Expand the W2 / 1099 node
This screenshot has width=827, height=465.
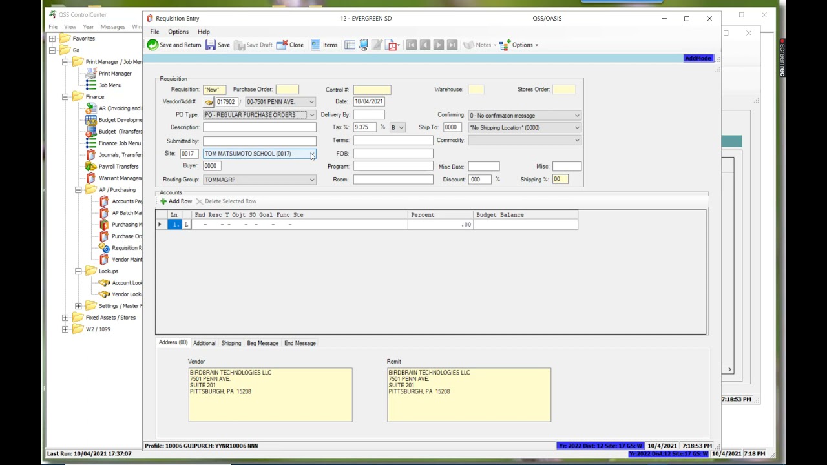[x=65, y=329]
